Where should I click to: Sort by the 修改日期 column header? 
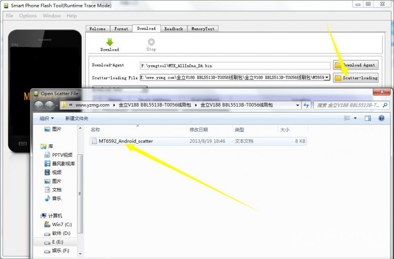(x=198, y=130)
